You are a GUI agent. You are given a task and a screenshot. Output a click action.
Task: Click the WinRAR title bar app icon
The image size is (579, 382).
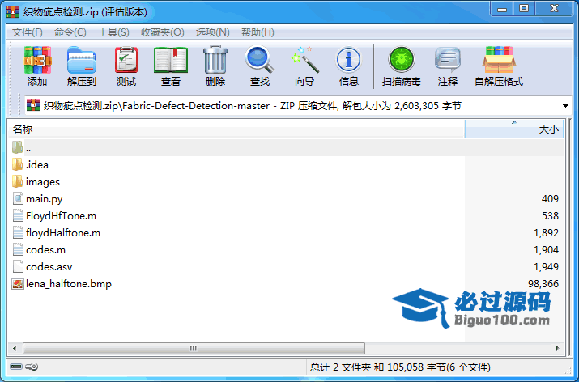coord(13,12)
